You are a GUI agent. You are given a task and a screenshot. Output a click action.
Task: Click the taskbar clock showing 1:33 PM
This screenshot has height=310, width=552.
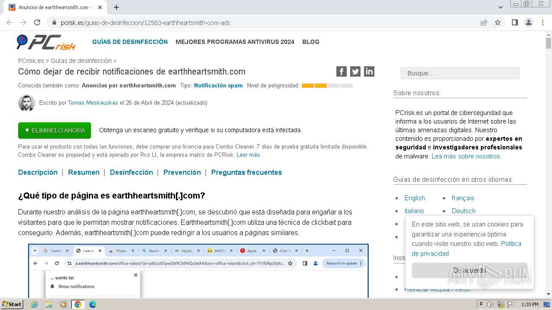[x=530, y=304]
